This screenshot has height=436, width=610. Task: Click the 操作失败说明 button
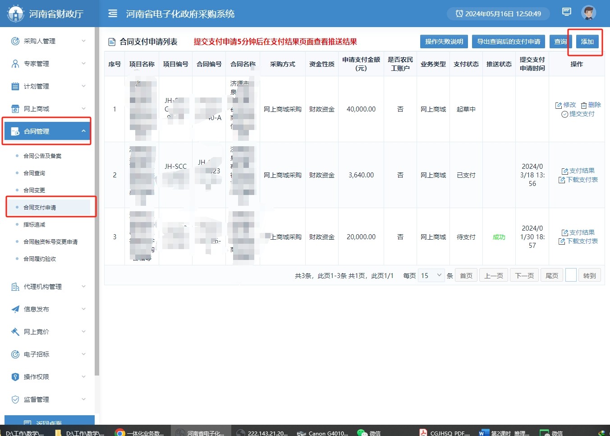(444, 42)
